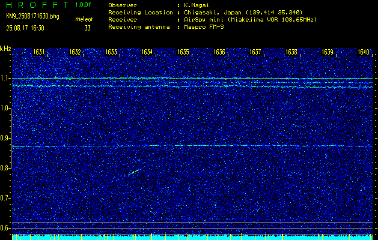
Task: Select the 1638 time marker
Action: (291, 52)
